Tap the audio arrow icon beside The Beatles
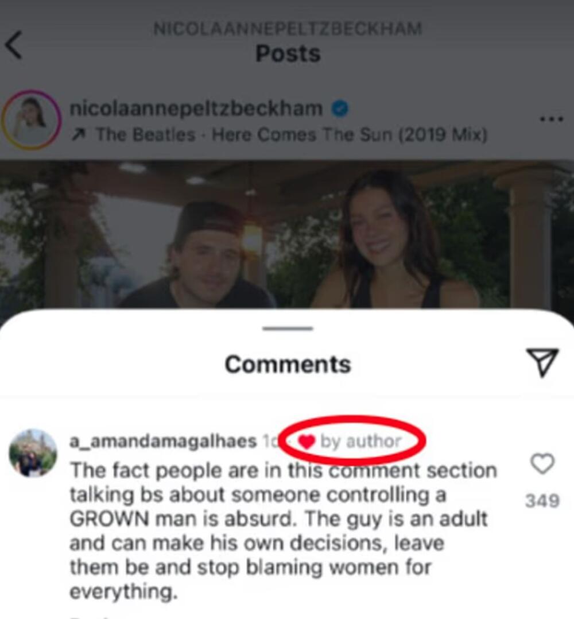574x619 pixels. coord(78,135)
